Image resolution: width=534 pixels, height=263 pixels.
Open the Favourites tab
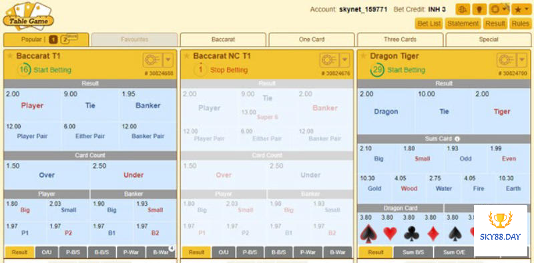point(135,39)
